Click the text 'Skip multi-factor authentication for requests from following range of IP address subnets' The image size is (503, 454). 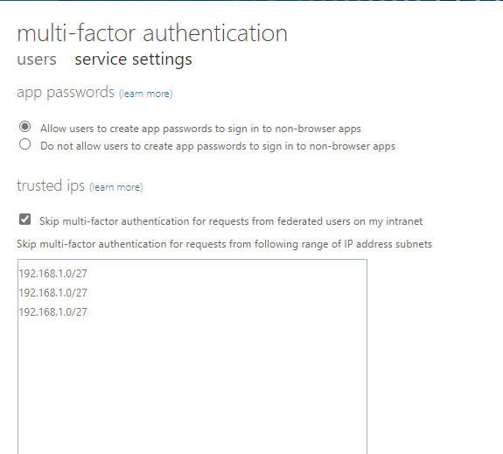[224, 244]
